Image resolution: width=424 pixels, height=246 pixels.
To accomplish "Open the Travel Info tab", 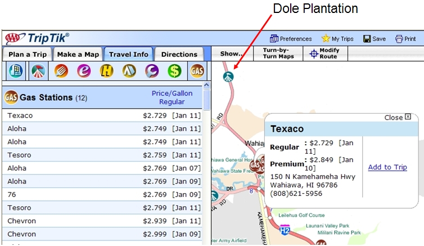I will tap(129, 55).
